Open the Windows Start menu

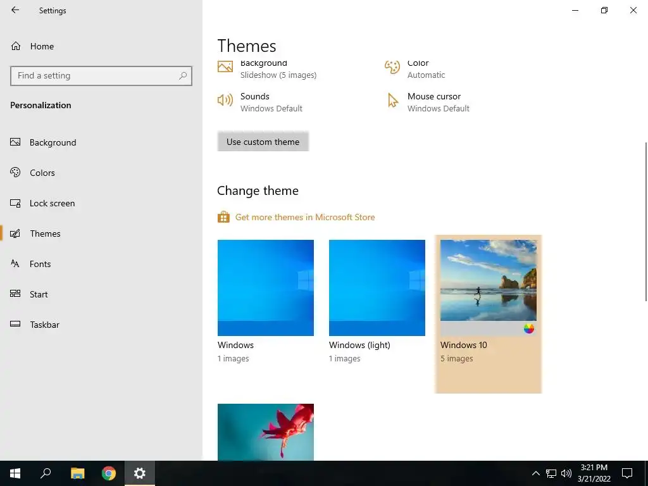point(15,473)
